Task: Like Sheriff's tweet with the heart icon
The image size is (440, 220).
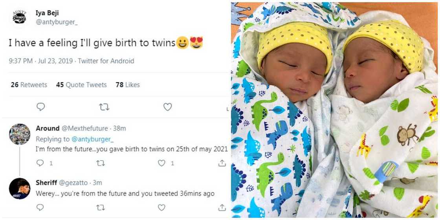Action: [x=161, y=207]
